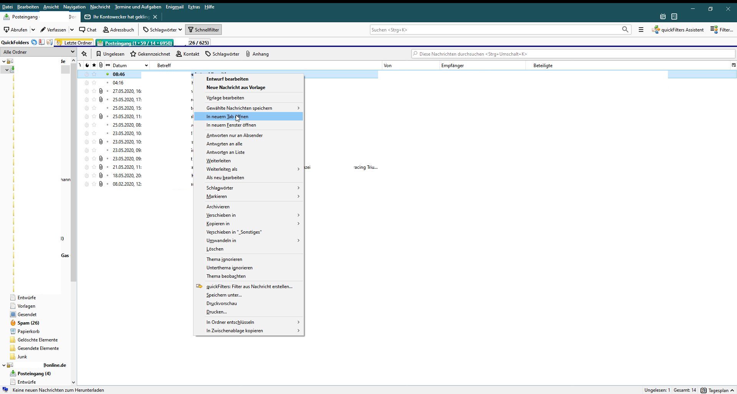This screenshot has width=737, height=394.
Task: Click the search magnifier icon
Action: pyautogui.click(x=625, y=30)
